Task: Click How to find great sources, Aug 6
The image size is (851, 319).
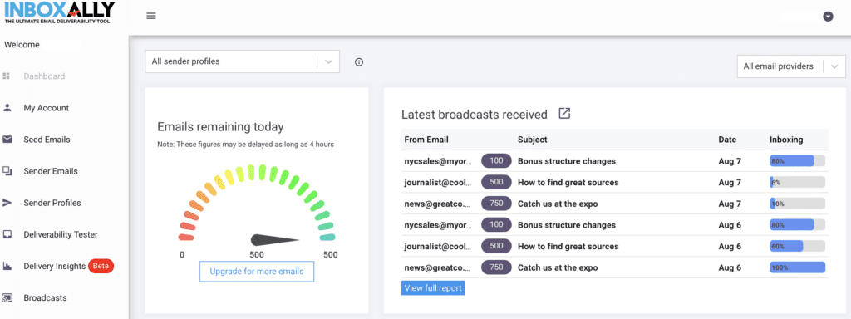Action: [568, 246]
